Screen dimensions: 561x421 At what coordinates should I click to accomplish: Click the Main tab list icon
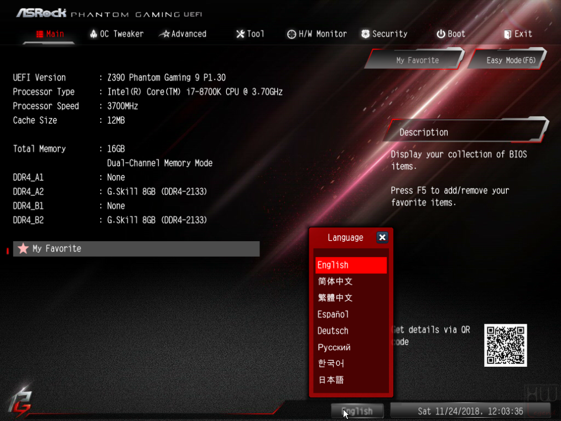click(x=40, y=34)
